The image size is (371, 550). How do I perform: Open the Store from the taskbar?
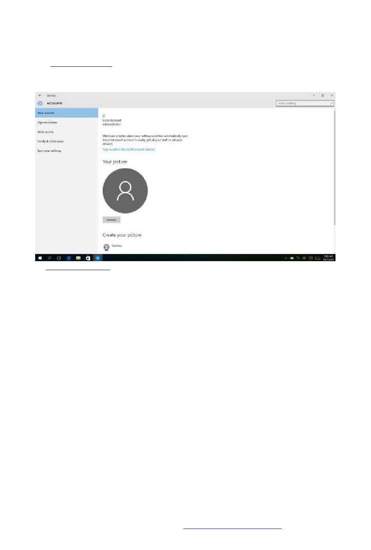88,258
